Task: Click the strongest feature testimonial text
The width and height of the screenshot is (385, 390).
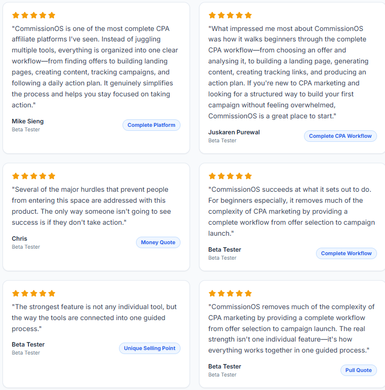Action: (94, 318)
